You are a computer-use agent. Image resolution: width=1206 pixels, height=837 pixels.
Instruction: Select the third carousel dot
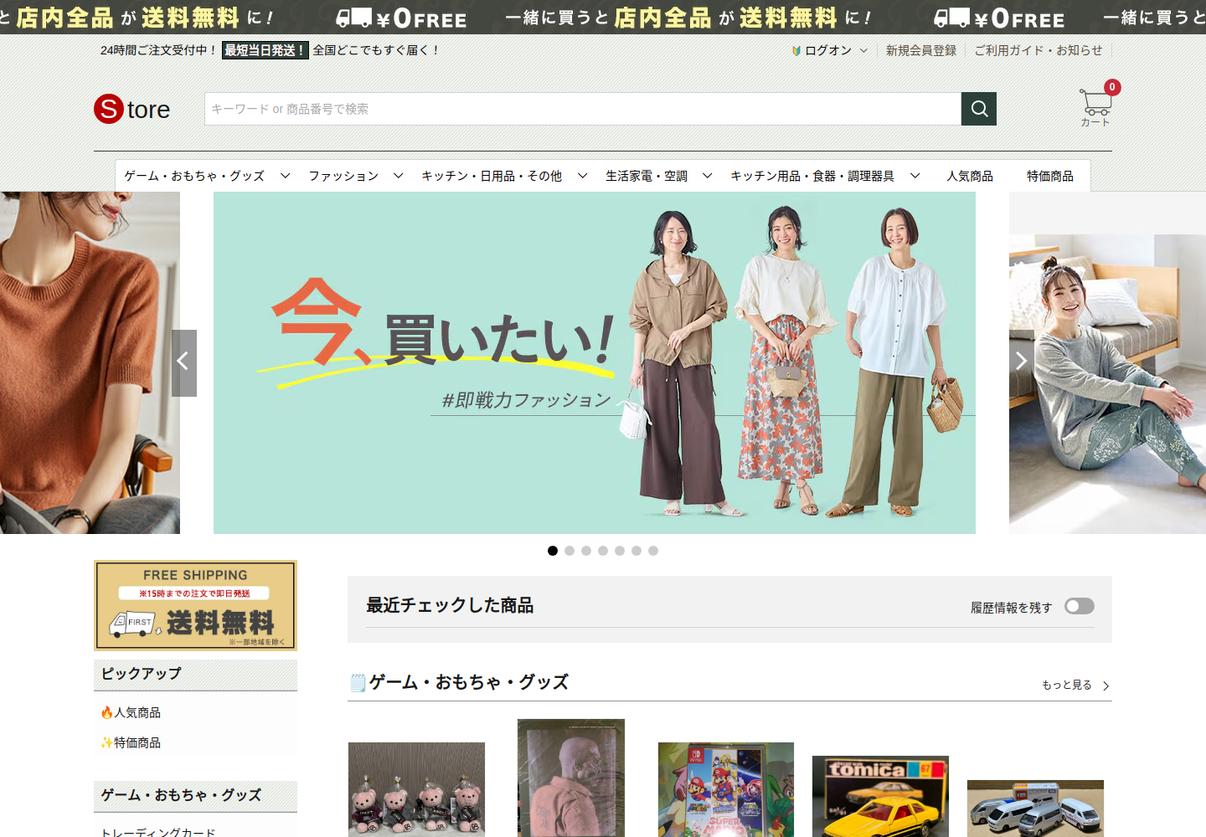pyautogui.click(x=586, y=551)
